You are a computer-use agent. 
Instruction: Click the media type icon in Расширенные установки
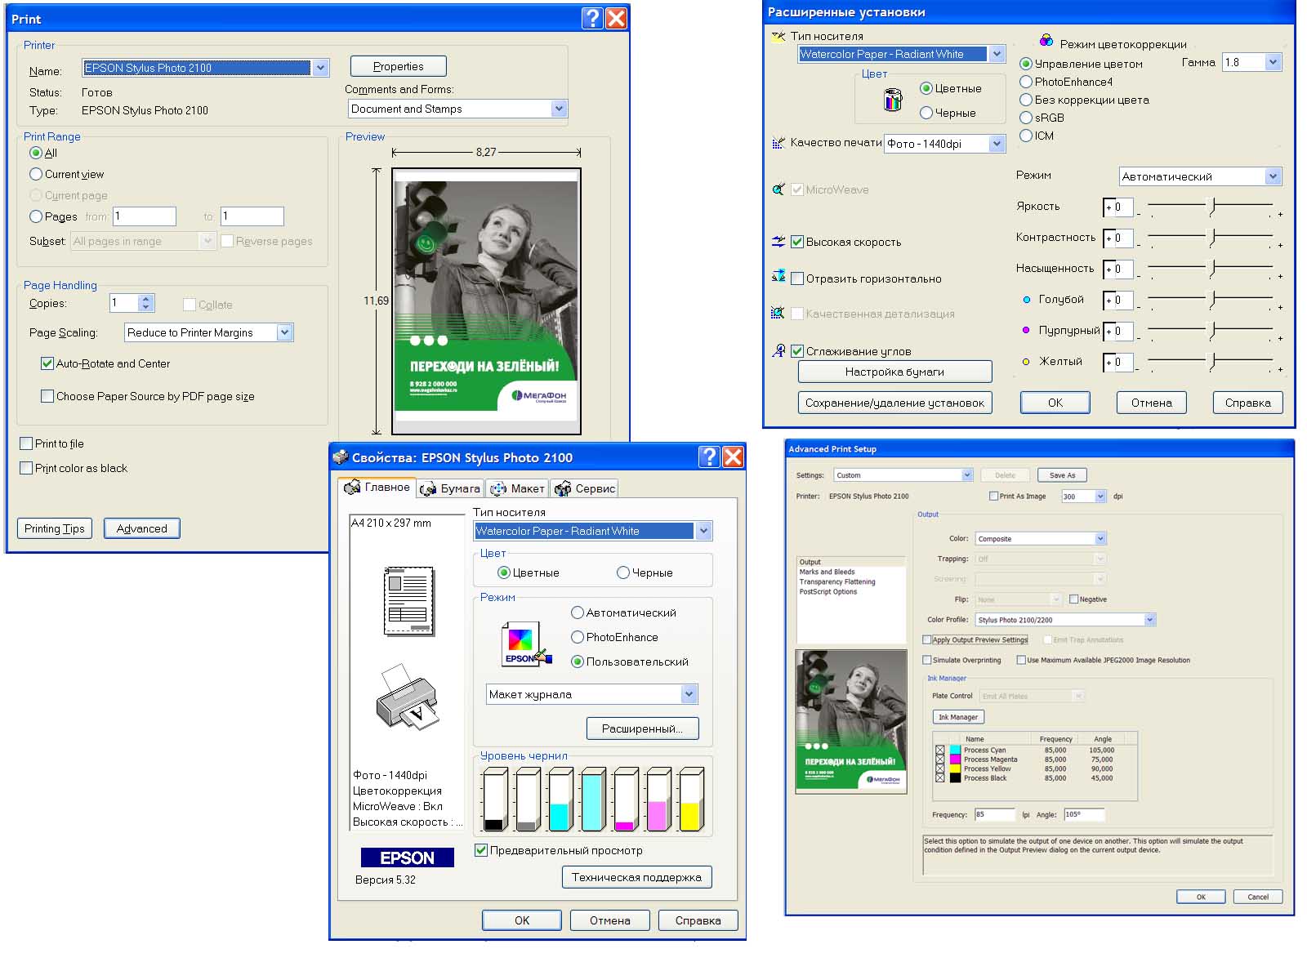[778, 36]
